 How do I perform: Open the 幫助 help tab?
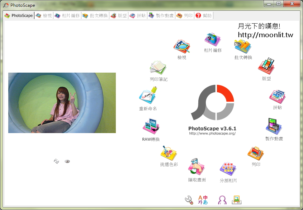point(203,16)
